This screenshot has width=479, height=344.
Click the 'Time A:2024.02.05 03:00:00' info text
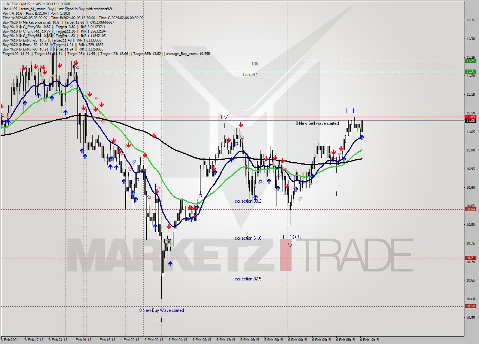[25, 18]
